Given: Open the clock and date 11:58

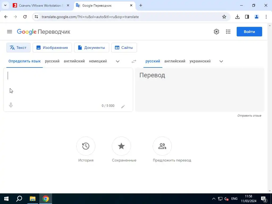Looking at the screenshot, I should (249, 199).
